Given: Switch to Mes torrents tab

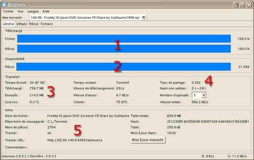Looking at the screenshot, I should 12,18.
